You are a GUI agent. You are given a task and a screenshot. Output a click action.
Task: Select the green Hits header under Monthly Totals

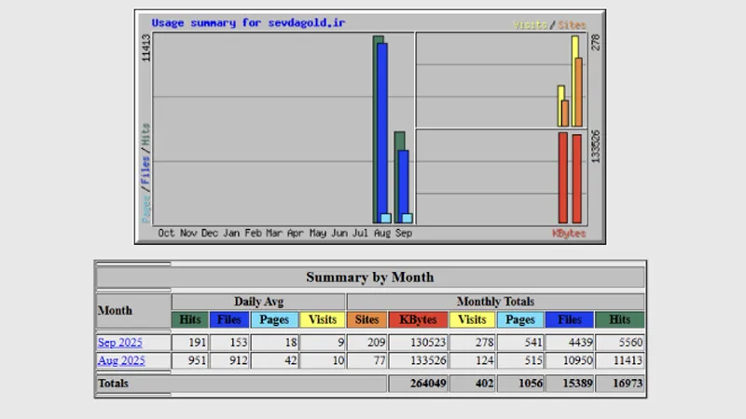[x=619, y=319]
